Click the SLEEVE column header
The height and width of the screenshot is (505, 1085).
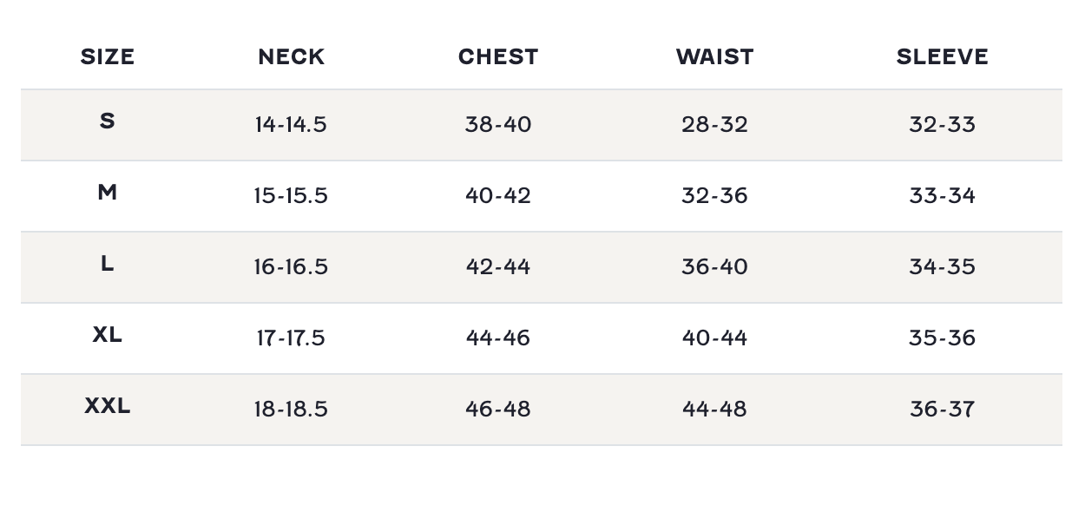point(942,57)
